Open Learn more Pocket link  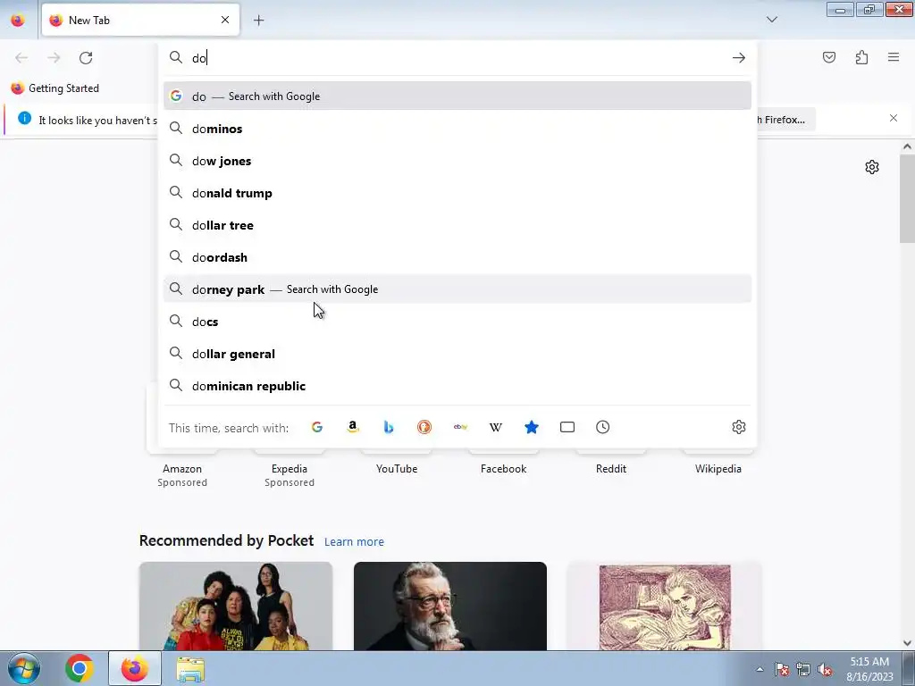pos(354,542)
